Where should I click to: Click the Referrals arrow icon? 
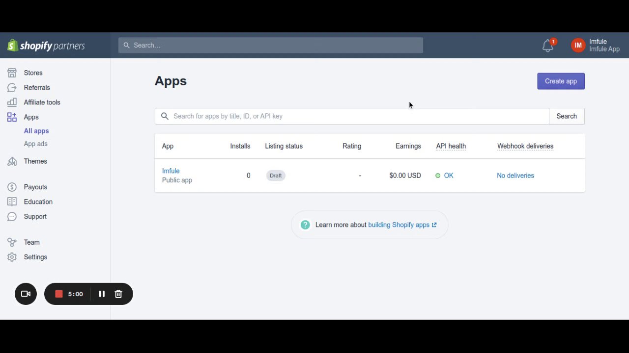12,88
